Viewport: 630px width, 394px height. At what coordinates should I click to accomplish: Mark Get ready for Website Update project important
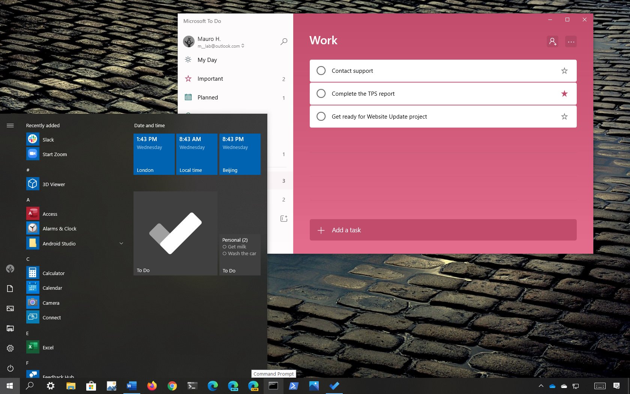pyautogui.click(x=564, y=117)
